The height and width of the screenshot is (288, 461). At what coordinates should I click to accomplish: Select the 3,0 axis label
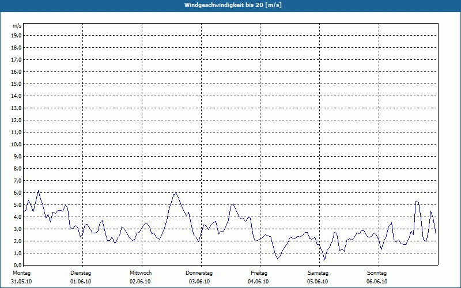point(18,229)
